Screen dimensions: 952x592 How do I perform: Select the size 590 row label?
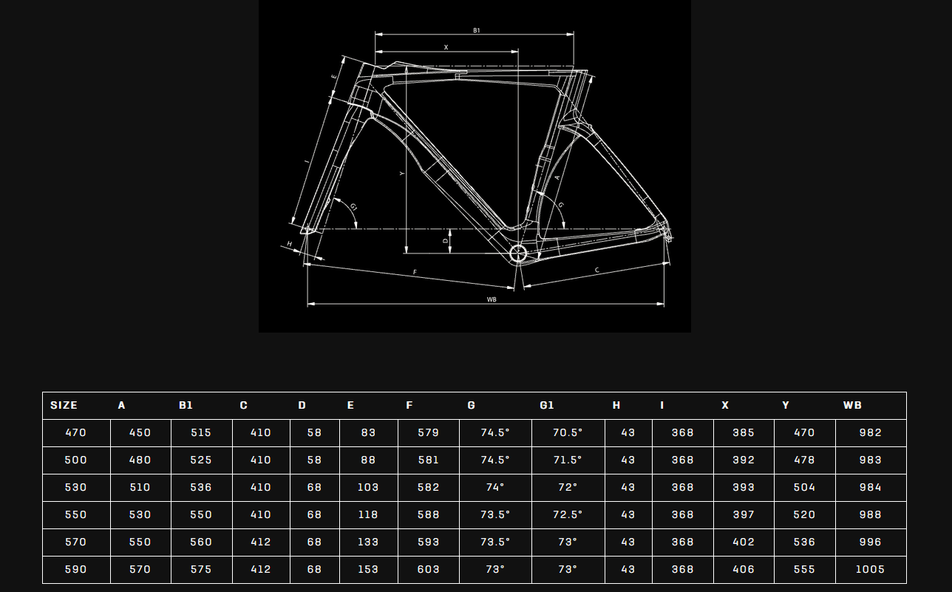[x=76, y=569]
